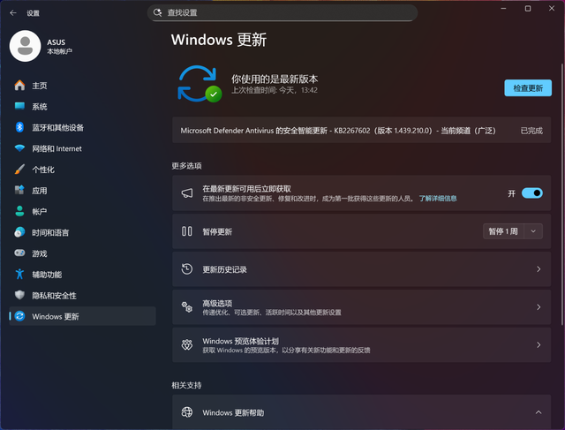Click the Windows 更新帮助 globe icon

click(187, 412)
